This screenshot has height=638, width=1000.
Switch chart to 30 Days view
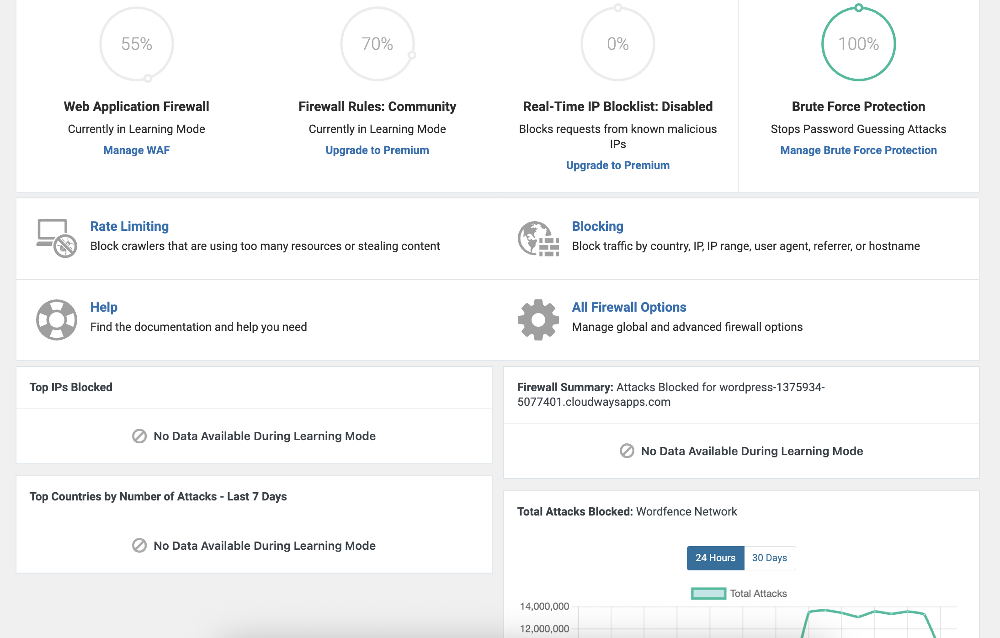pos(769,558)
